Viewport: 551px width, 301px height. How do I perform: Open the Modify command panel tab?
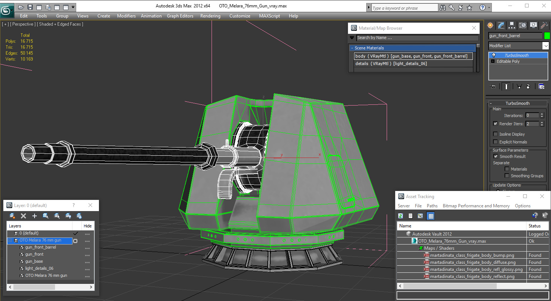click(501, 25)
